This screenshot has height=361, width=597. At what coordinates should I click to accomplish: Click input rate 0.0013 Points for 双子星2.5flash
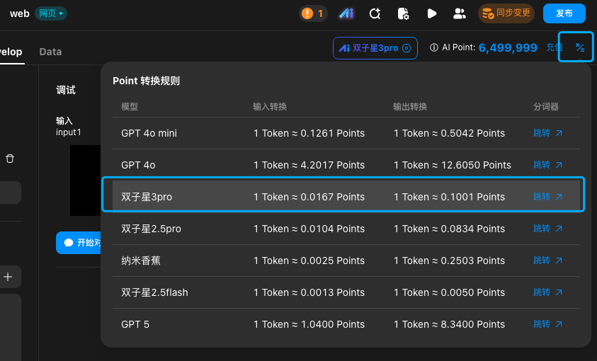[x=309, y=292]
